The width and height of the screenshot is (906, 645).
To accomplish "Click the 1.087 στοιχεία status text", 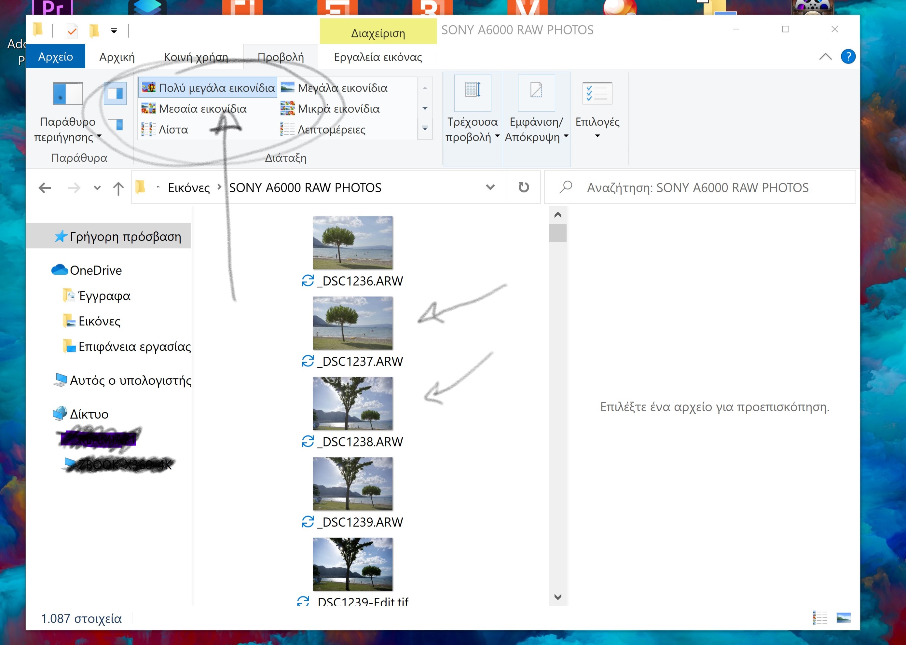I will coord(81,618).
